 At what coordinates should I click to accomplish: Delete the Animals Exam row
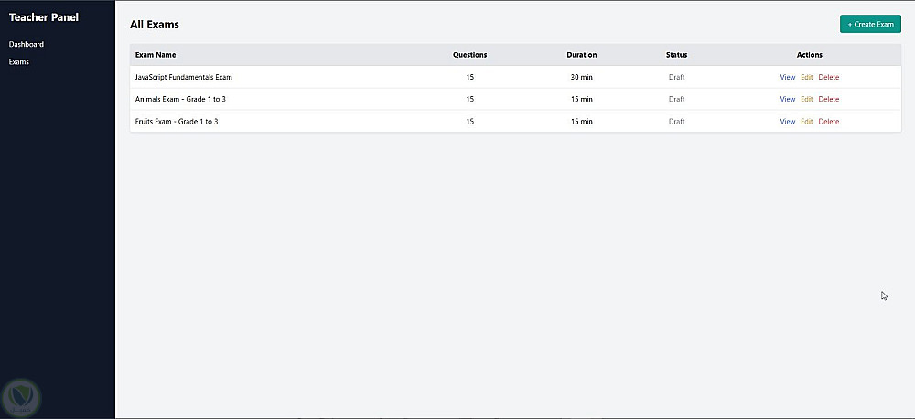(x=828, y=99)
